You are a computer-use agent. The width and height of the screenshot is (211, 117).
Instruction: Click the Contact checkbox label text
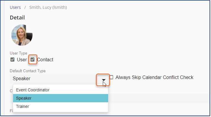coord(45,60)
